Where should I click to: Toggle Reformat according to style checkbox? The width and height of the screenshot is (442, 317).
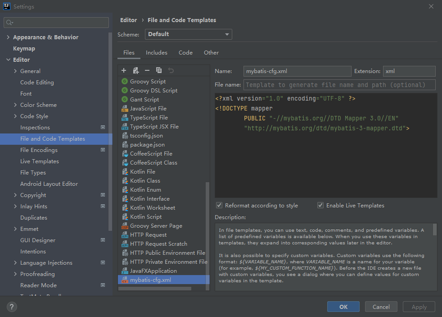(x=219, y=205)
